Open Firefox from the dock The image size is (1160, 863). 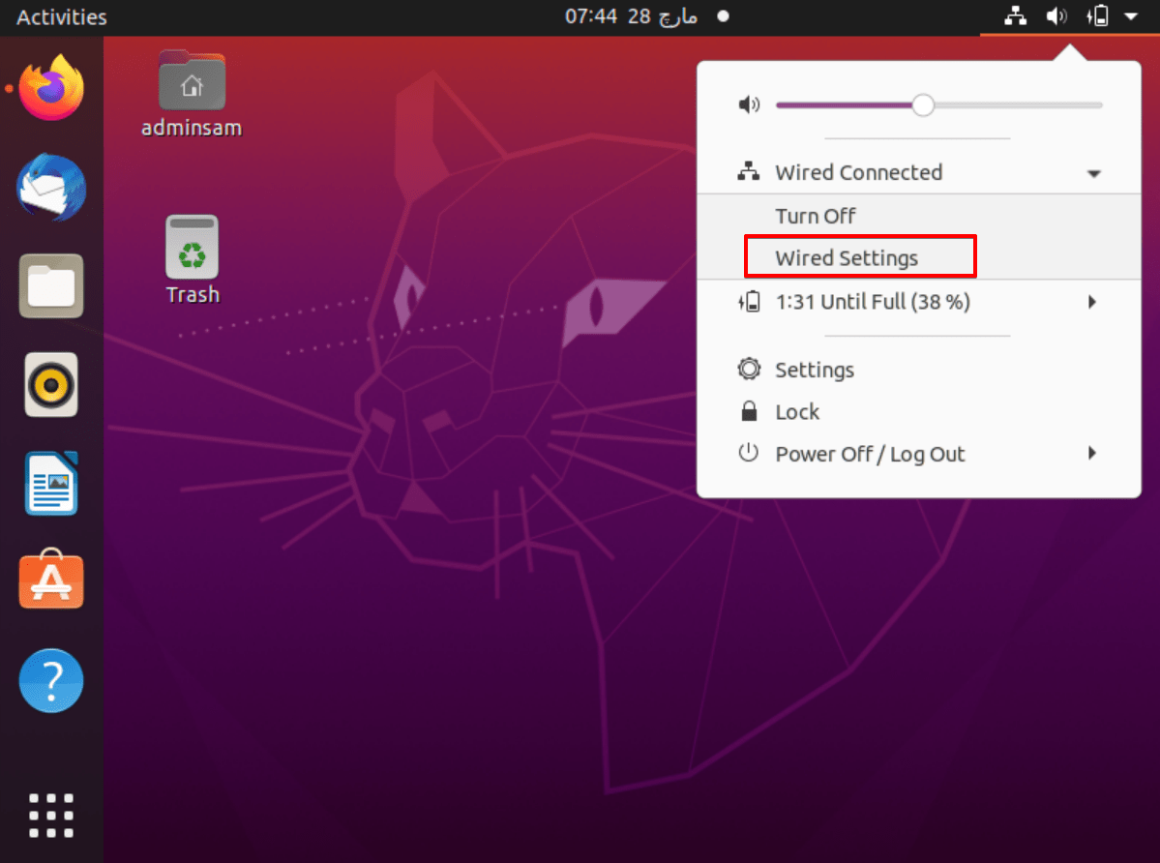point(50,88)
